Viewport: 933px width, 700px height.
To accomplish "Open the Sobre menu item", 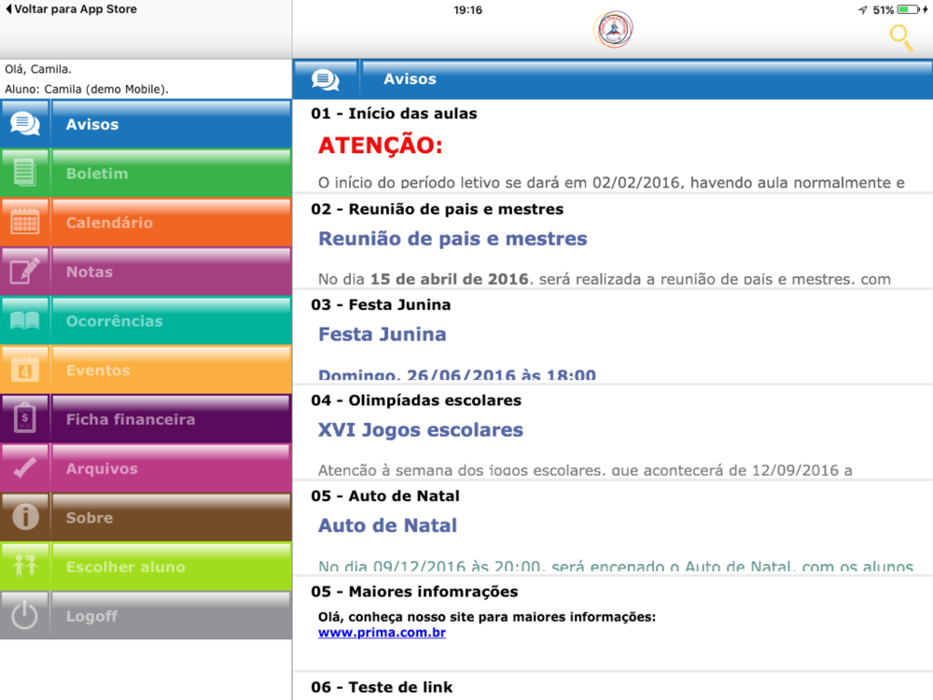I will pyautogui.click(x=146, y=517).
